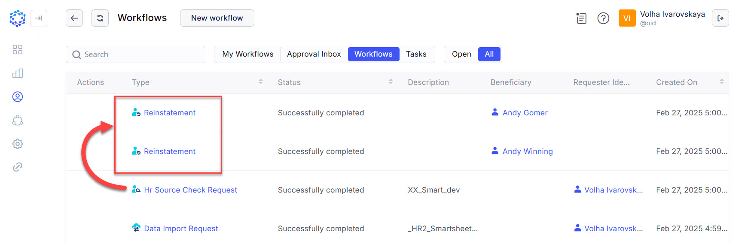The height and width of the screenshot is (244, 754).
Task: Sort by the Type column arrows
Action: tap(261, 82)
